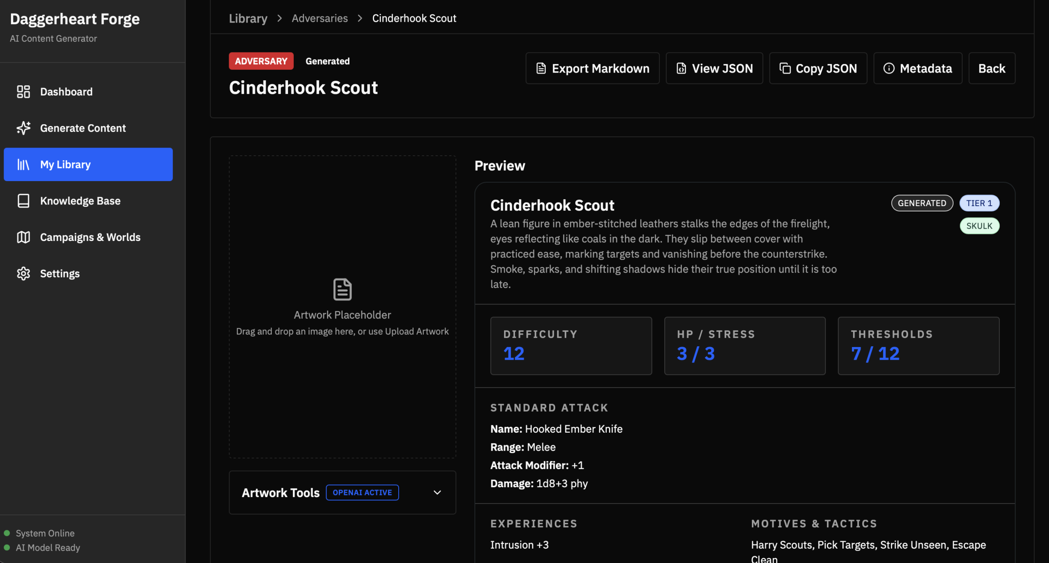Click the View JSON button
The height and width of the screenshot is (563, 1049).
pos(714,68)
